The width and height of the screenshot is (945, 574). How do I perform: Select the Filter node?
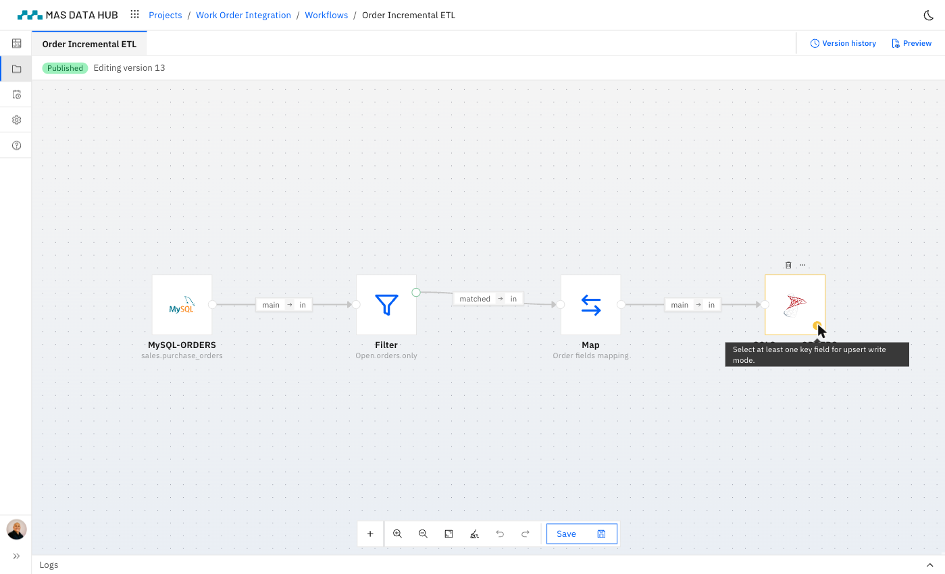pos(386,305)
